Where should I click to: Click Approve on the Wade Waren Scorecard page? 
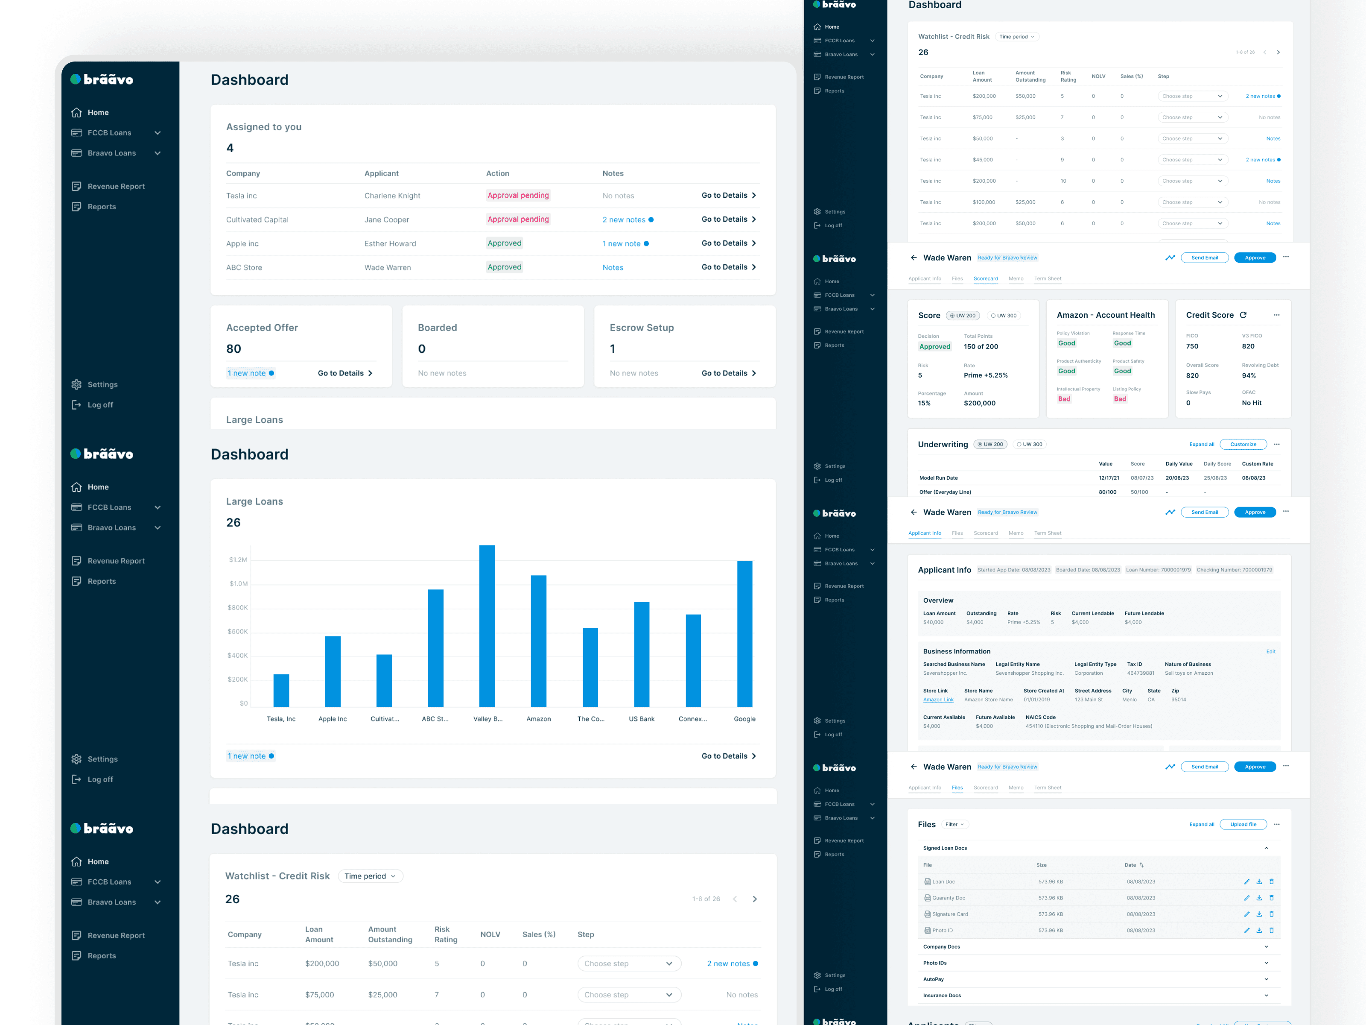(1255, 258)
